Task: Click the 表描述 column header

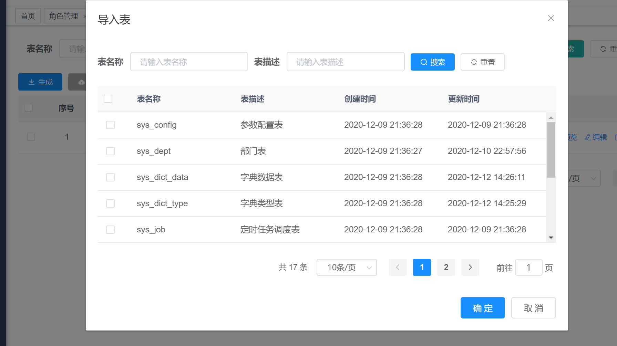Action: coord(253,99)
